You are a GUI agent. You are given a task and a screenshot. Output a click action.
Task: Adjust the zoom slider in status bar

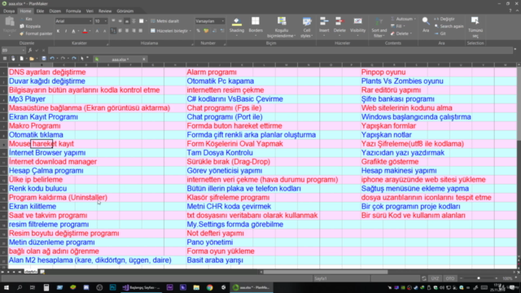(x=479, y=278)
